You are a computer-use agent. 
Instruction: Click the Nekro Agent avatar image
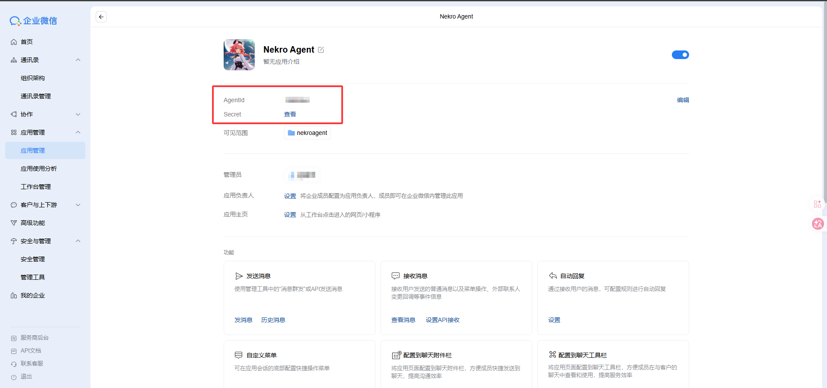(239, 55)
